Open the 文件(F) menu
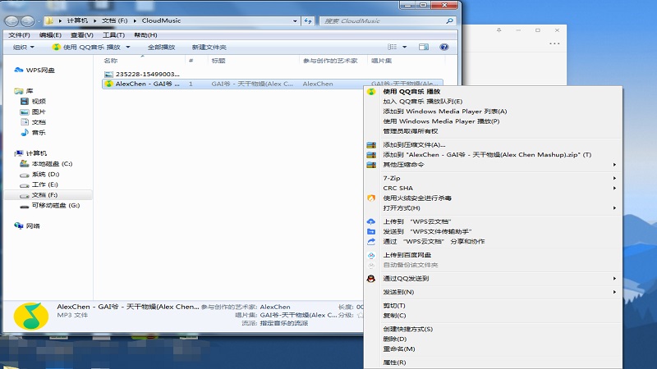This screenshot has height=369, width=657. 19,34
